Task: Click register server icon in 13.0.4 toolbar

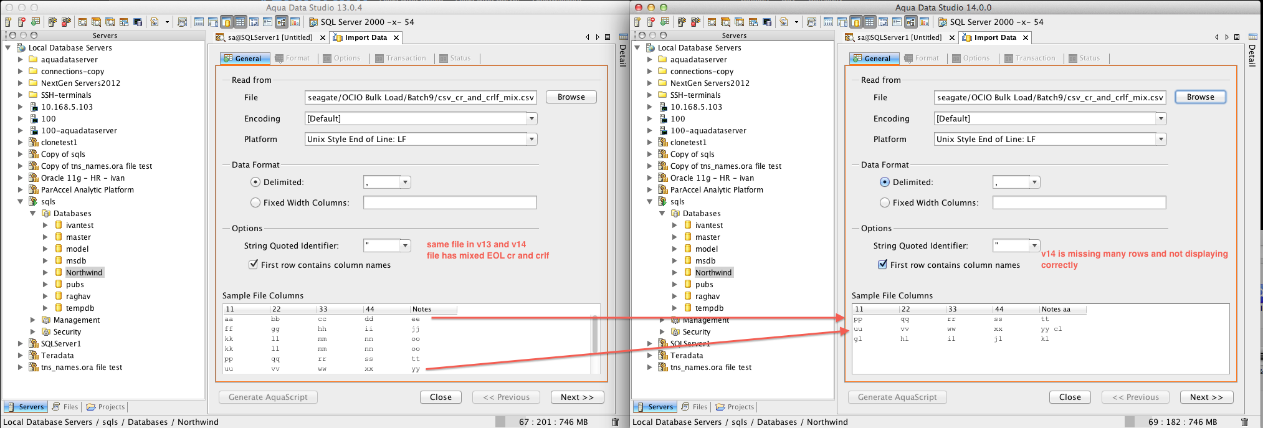Action: point(8,22)
